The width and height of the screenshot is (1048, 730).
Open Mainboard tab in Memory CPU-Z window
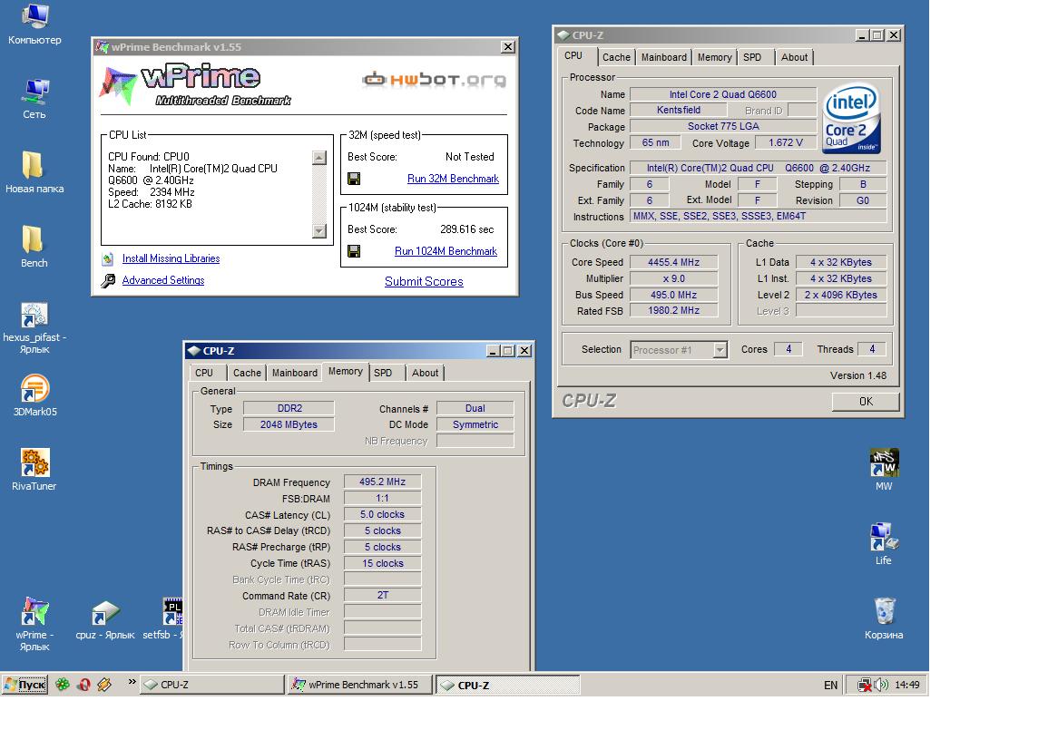coord(295,373)
